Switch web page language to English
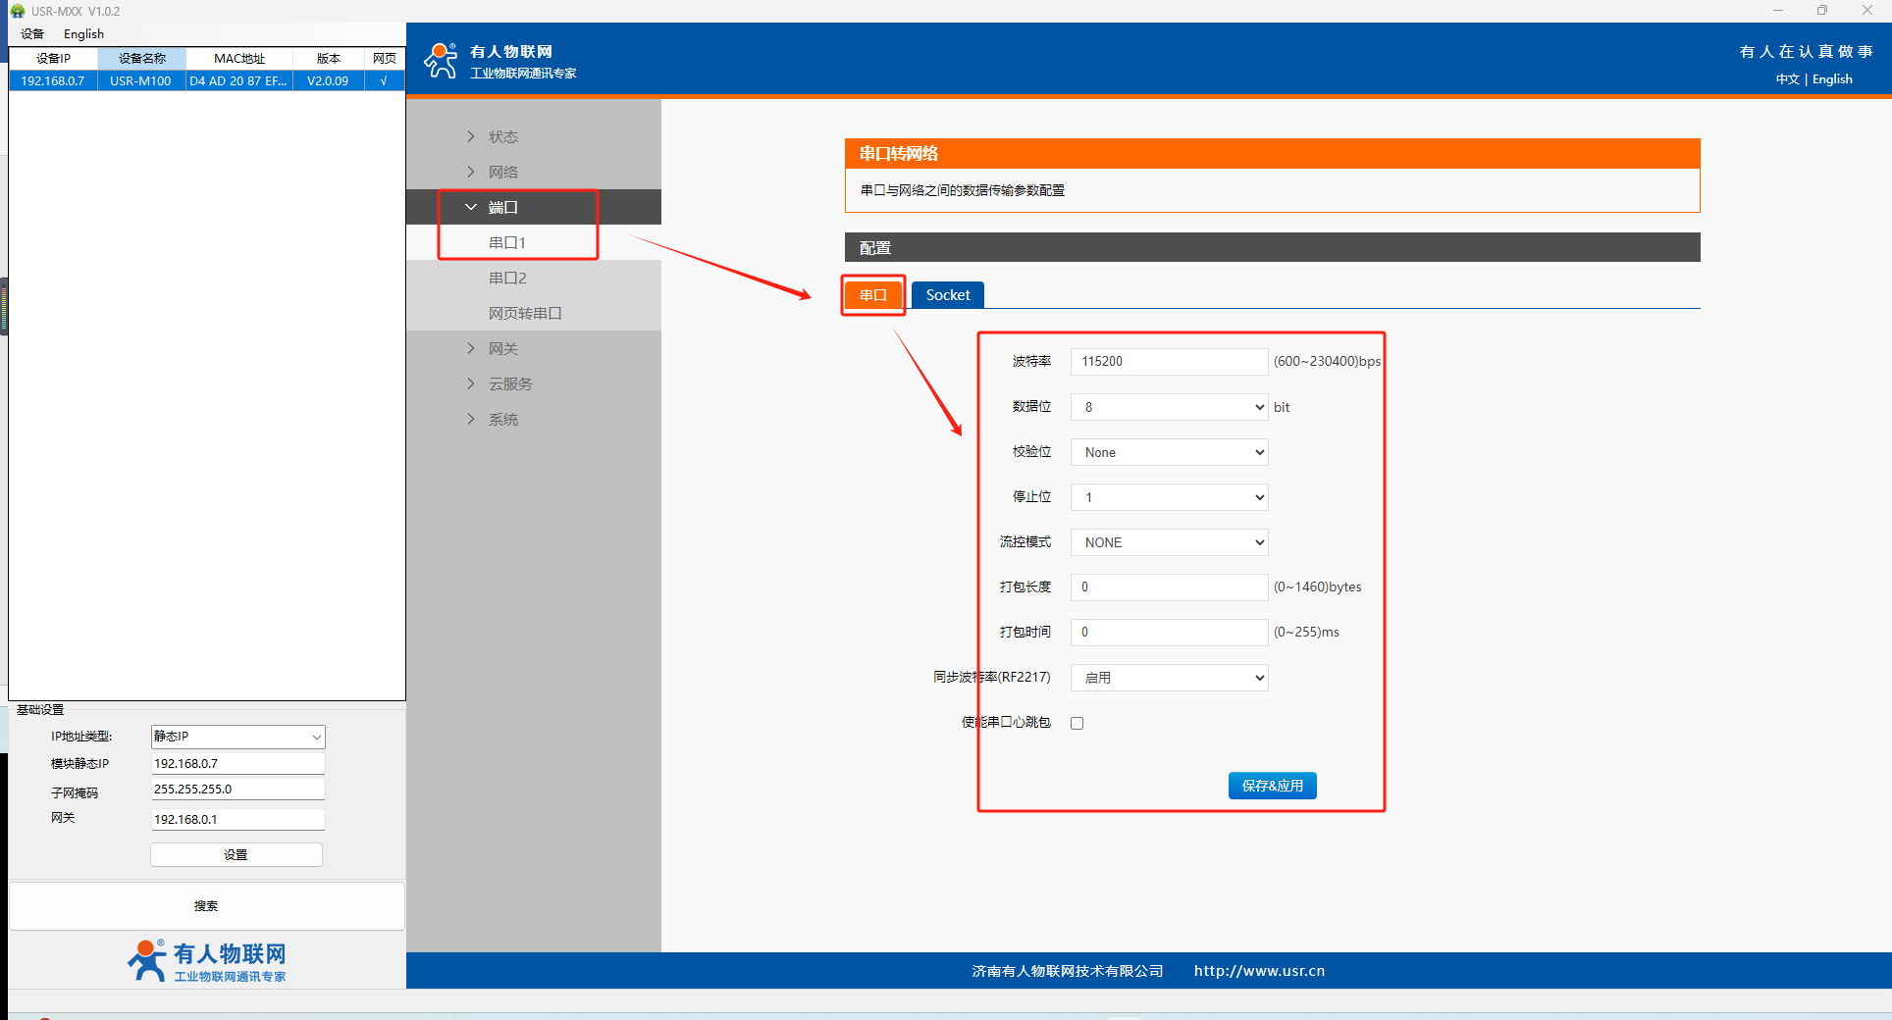The height and width of the screenshot is (1020, 1892). click(1832, 79)
